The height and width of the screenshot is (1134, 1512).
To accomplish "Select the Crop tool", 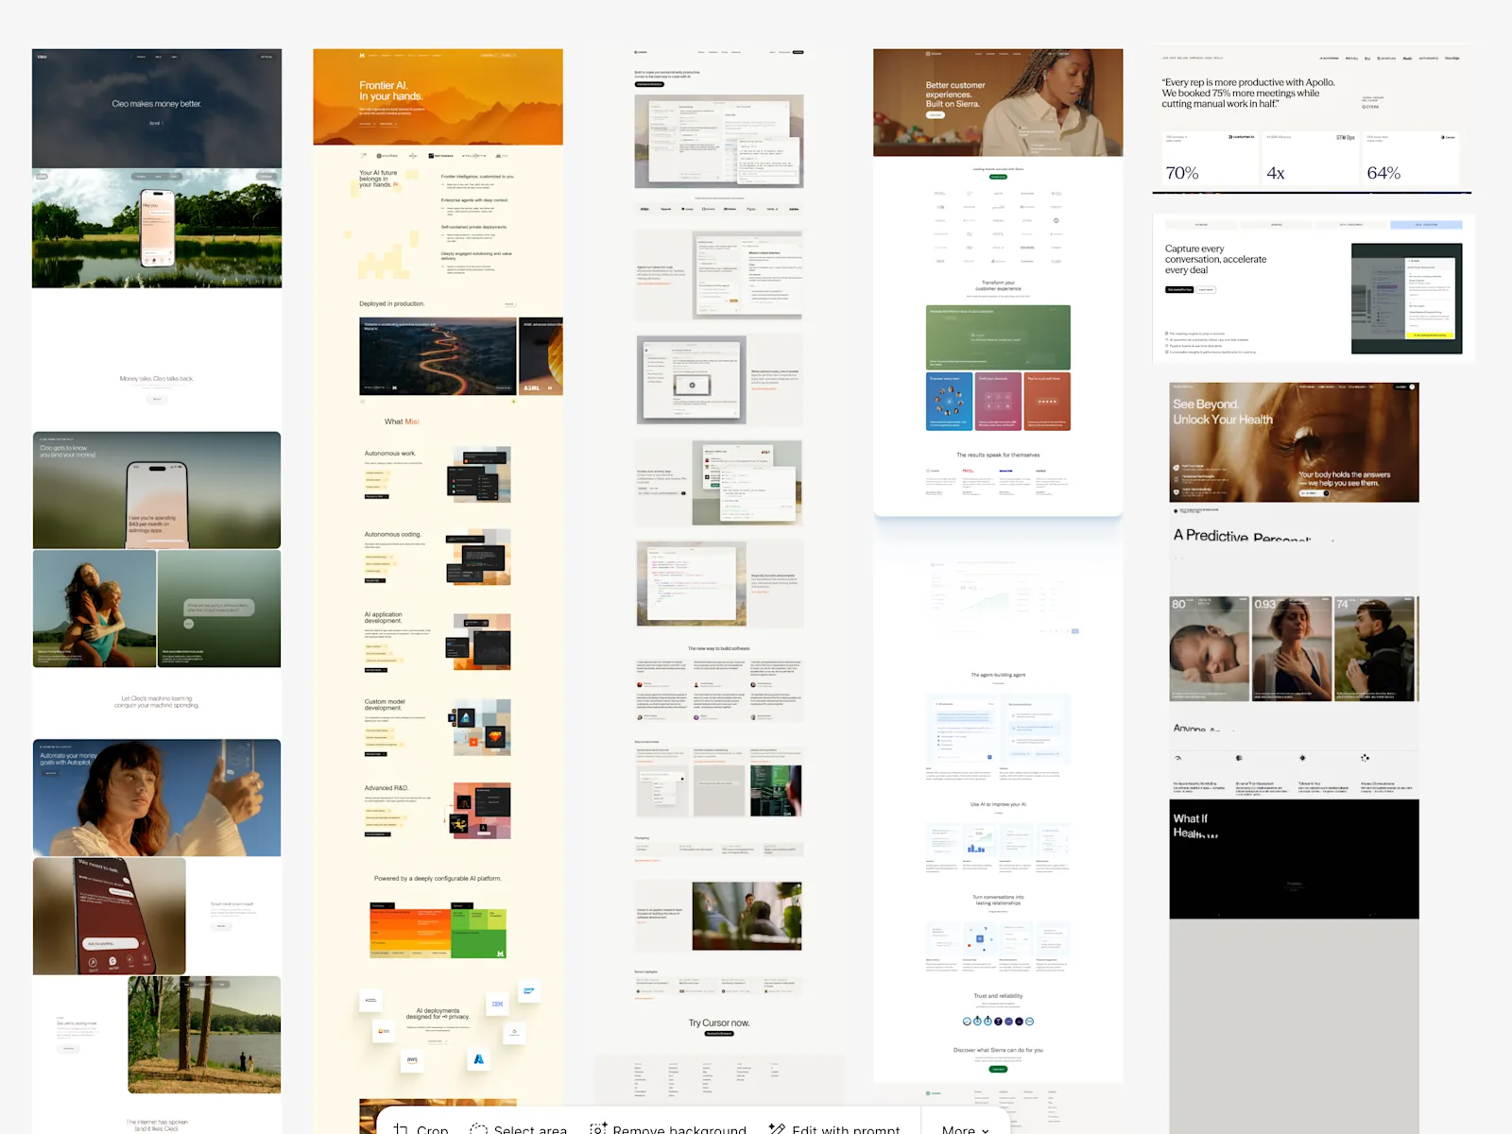I will click(x=420, y=1129).
